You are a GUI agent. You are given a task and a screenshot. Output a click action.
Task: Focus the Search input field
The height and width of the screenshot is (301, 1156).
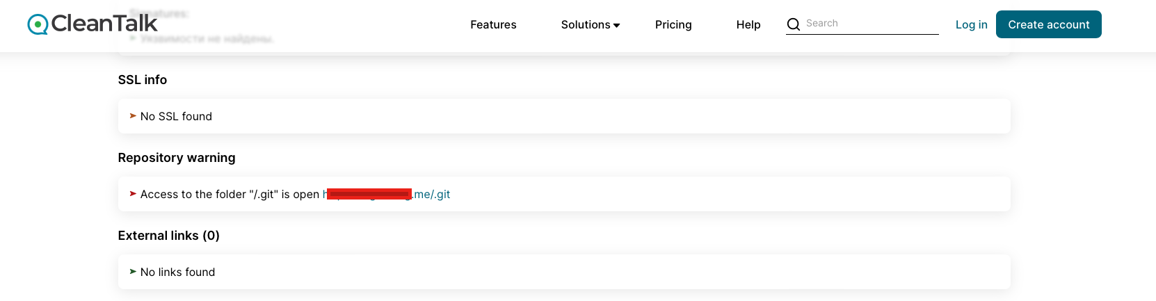pos(869,24)
